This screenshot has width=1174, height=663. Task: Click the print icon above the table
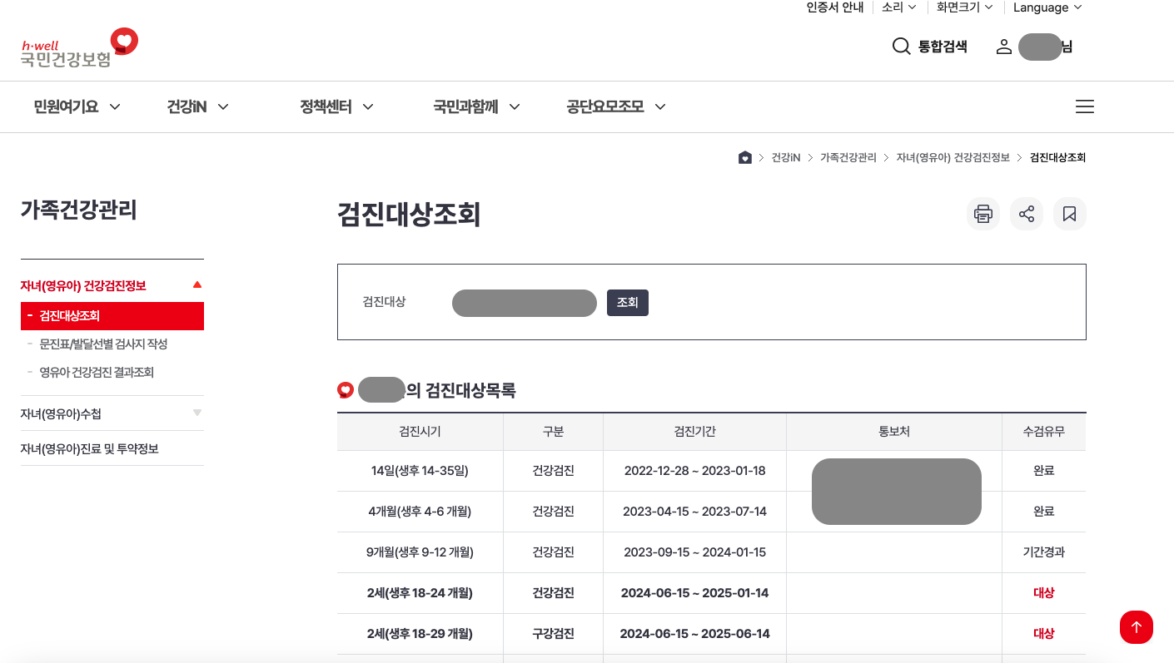click(983, 214)
